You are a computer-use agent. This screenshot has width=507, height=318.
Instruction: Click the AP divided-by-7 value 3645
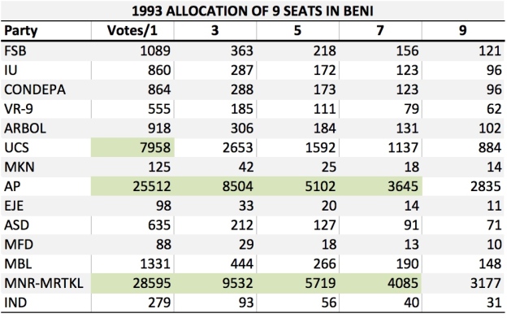(x=380, y=186)
